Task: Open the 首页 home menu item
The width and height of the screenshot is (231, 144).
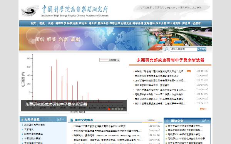Action: 33,23
